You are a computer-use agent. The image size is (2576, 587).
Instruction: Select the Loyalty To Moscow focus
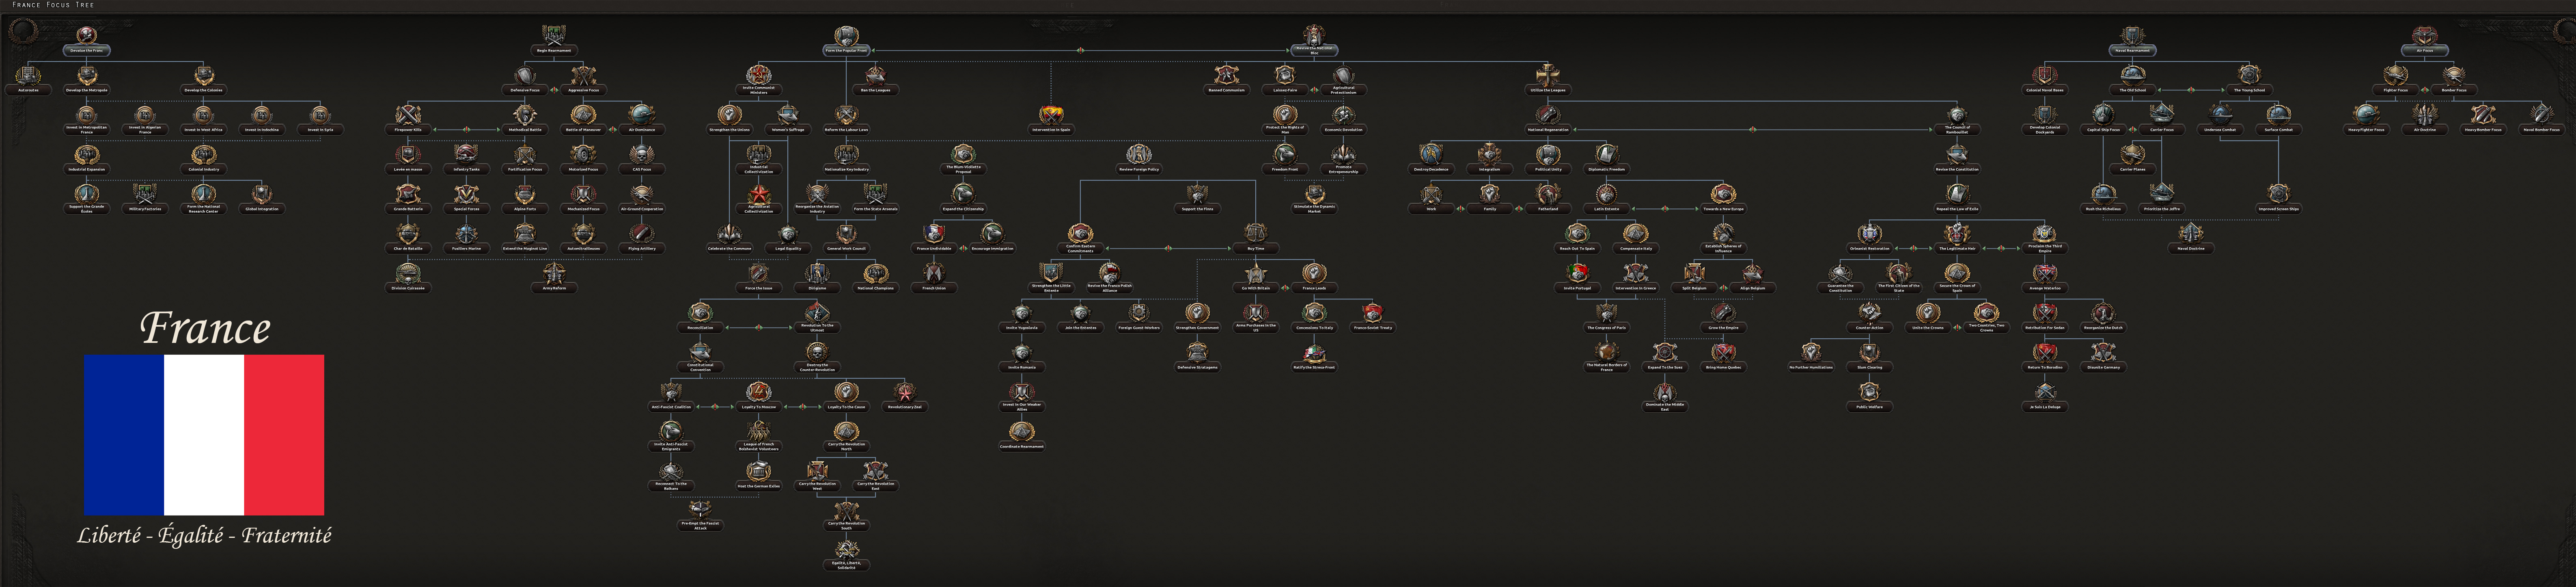tap(759, 396)
